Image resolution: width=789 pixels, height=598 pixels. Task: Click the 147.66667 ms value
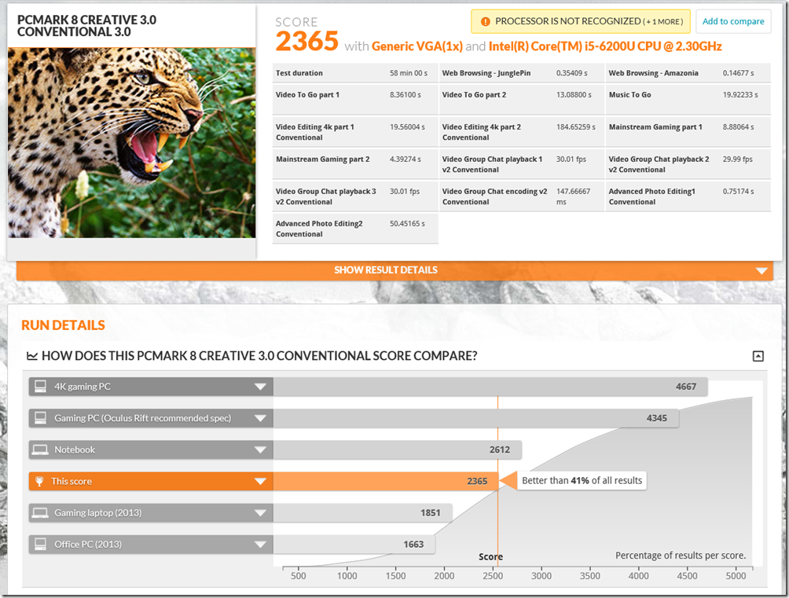[x=573, y=196]
